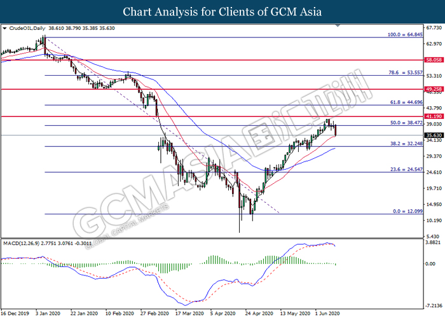445x318 pixels.
Task: Click the 3.8821 MACD scale value
Action: 434,242
